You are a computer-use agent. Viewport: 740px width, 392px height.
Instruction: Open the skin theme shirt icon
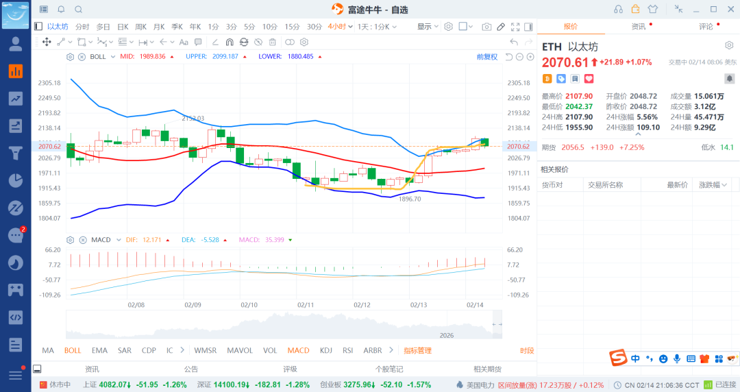tap(652, 10)
